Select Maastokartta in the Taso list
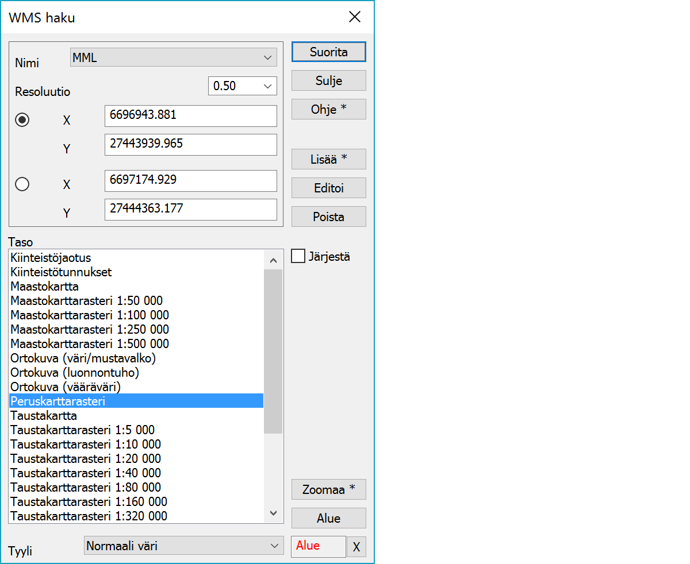The image size is (690, 564). [x=45, y=286]
